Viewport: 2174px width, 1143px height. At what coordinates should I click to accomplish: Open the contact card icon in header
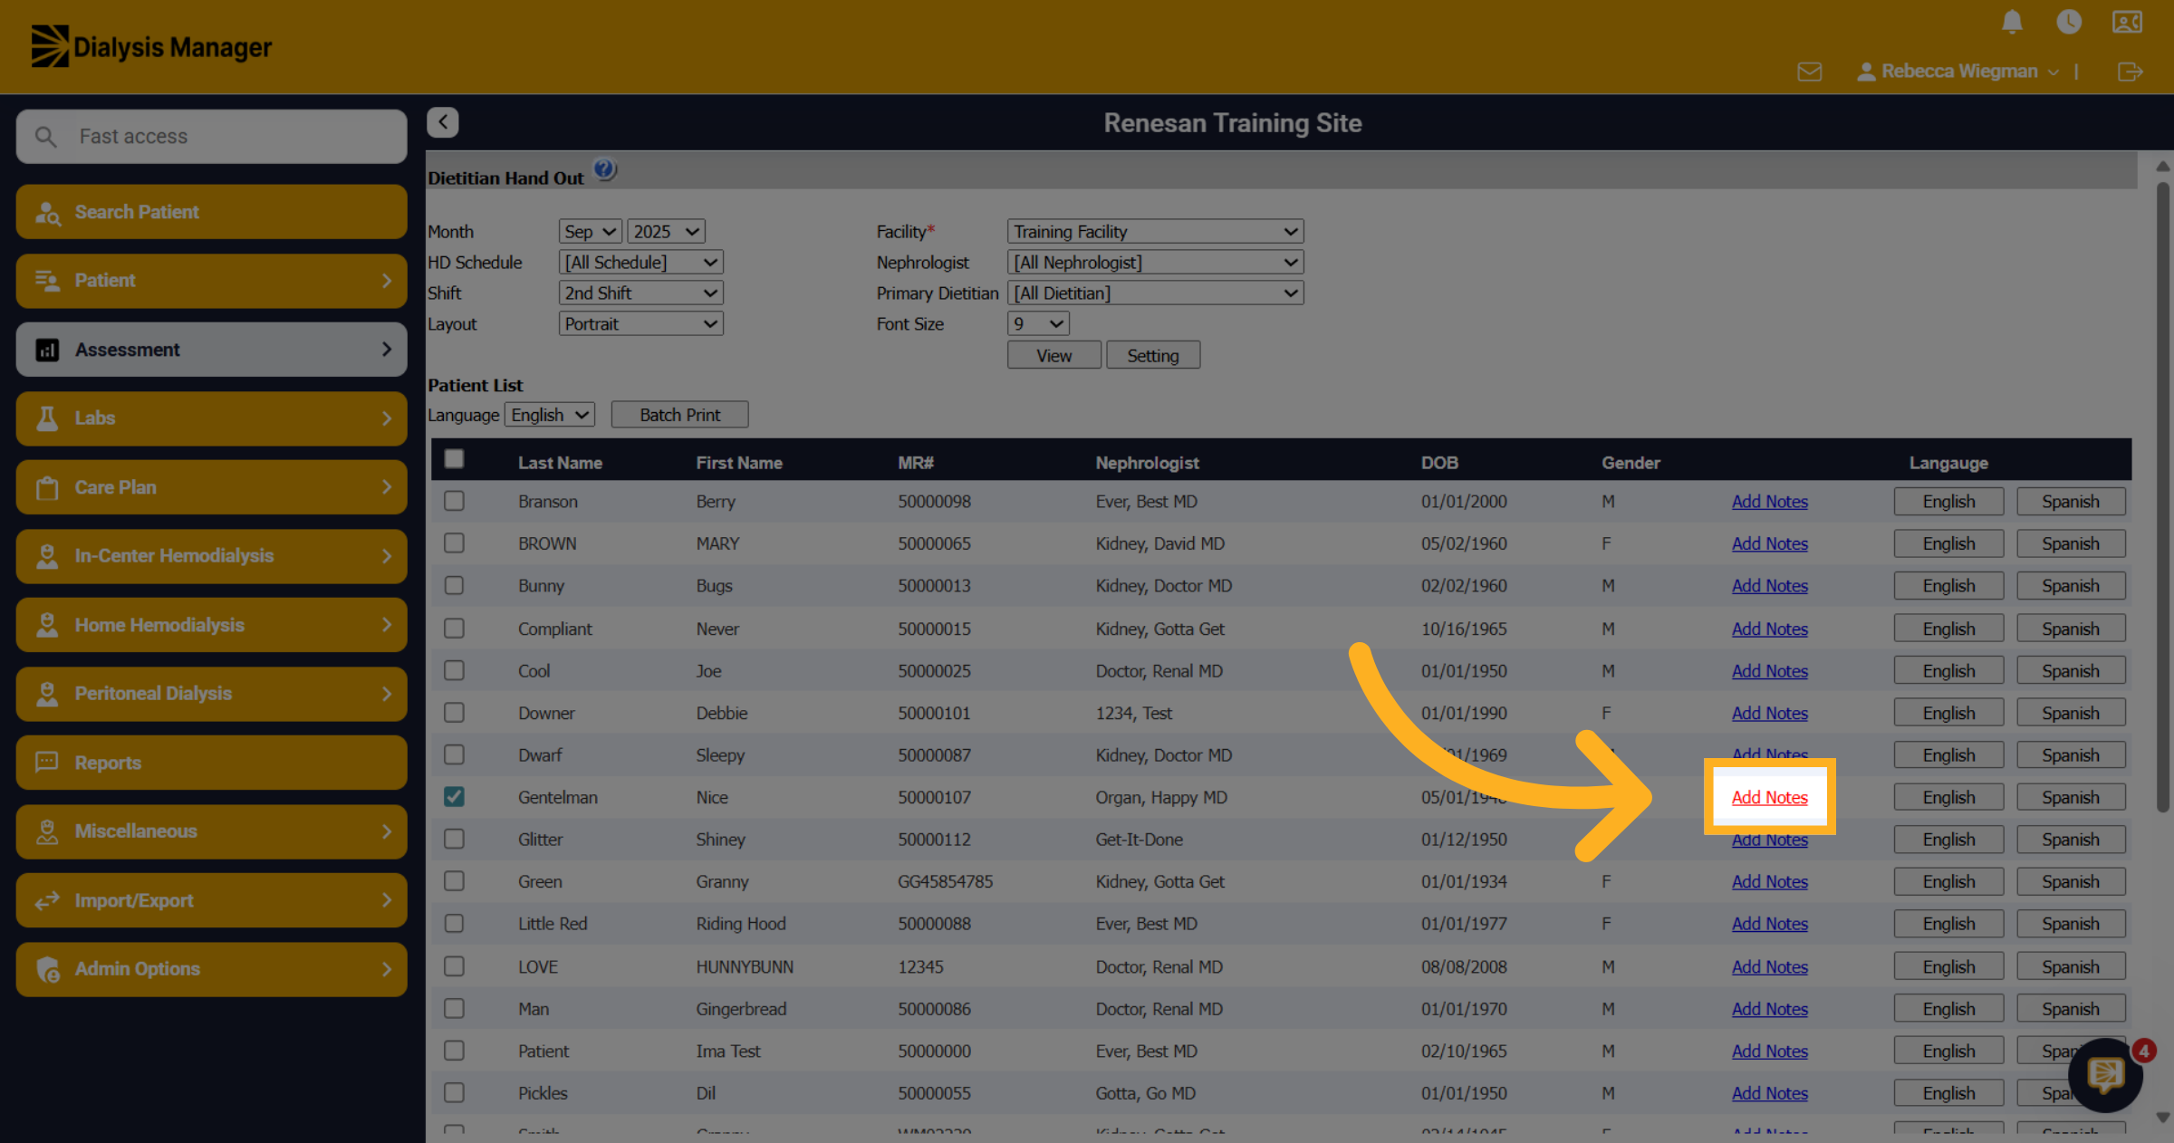pos(2127,22)
